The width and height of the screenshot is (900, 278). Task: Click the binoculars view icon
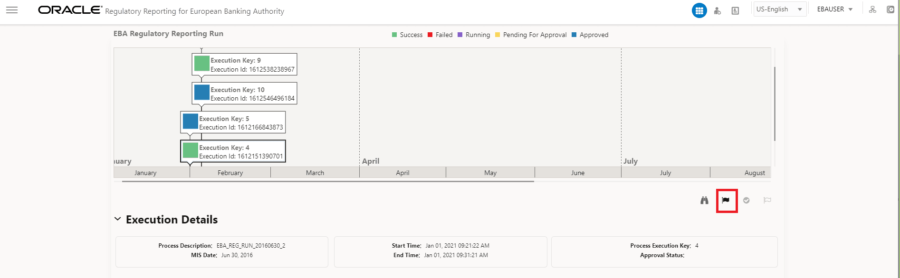pos(704,200)
